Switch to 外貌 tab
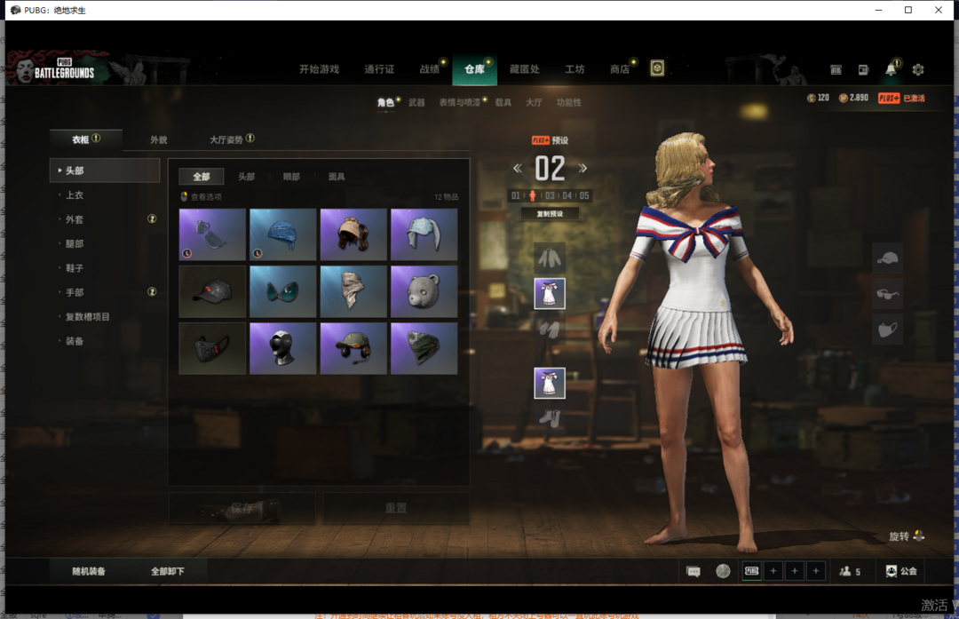This screenshot has width=959, height=619. [x=158, y=140]
